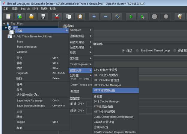The height and width of the screenshot is (134, 187).
Task: Collapse the thread group tree node
Action: point(6,28)
